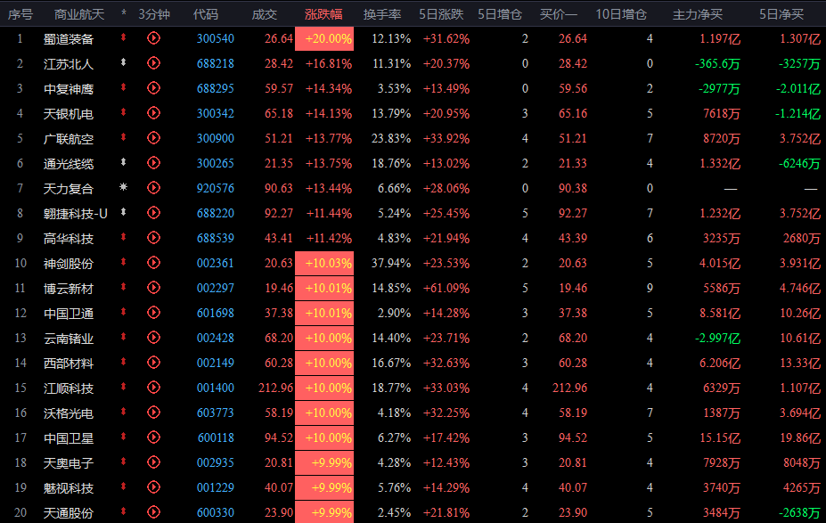Click the white star marker next to 天力复合
The height and width of the screenshot is (523, 826).
[124, 189]
